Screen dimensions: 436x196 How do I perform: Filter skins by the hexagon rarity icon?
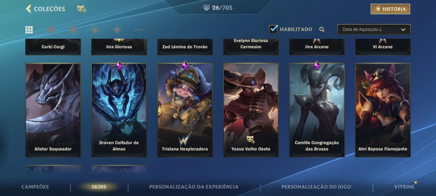(x=73, y=30)
